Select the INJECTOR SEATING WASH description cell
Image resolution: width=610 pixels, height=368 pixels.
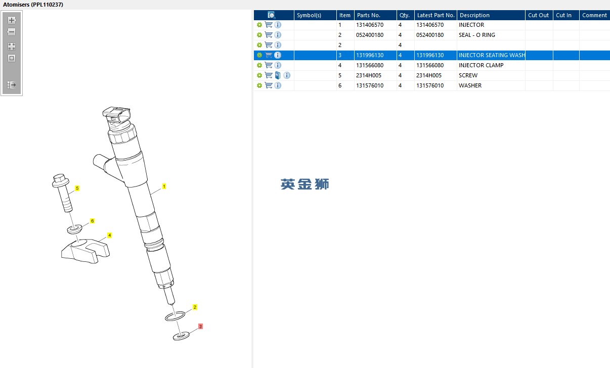(x=491, y=55)
